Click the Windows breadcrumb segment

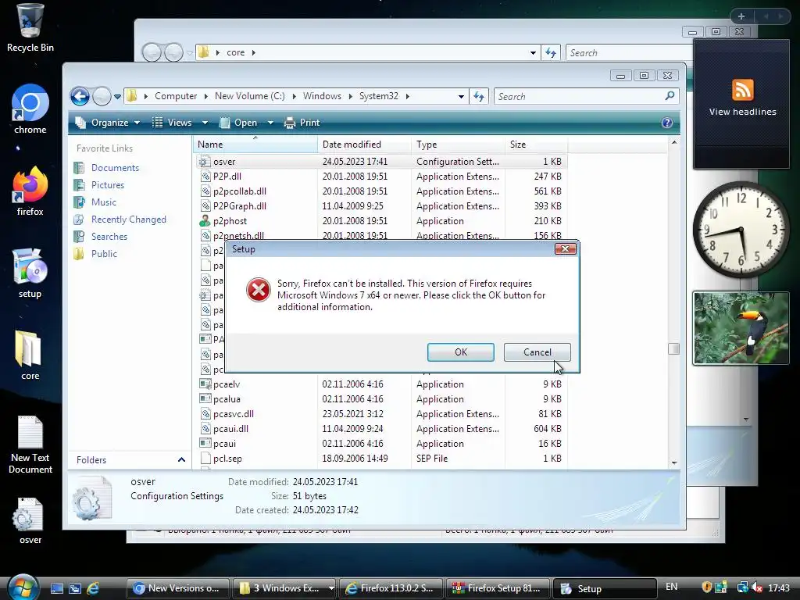coord(322,96)
